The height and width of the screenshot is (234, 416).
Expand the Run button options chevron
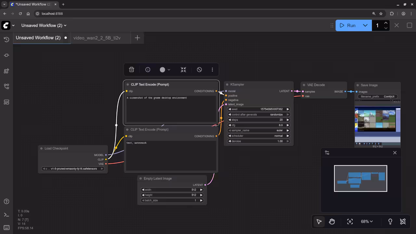[365, 25]
